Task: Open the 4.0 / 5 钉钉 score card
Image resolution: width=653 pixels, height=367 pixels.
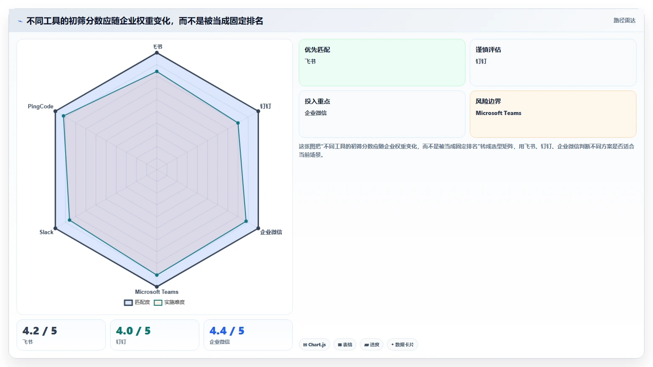Action: click(x=154, y=335)
